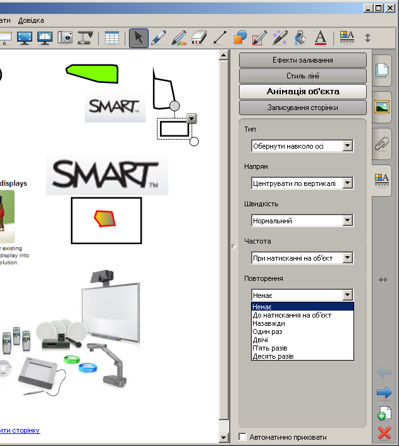Select the arrow pointer tool
399x446 pixels.
[x=138, y=38]
